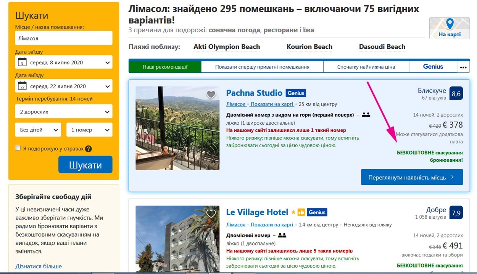Click the two-person occupancy icon for Le Village Hotel
The width and height of the screenshot is (477, 274).
pyautogui.click(x=282, y=236)
